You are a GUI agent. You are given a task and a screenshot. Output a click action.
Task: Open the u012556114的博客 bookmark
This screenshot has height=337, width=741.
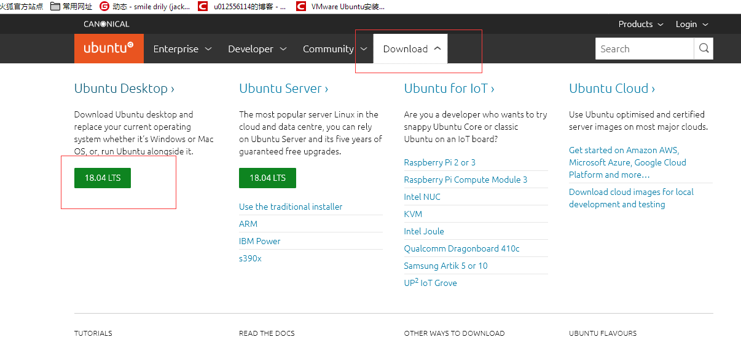point(242,7)
